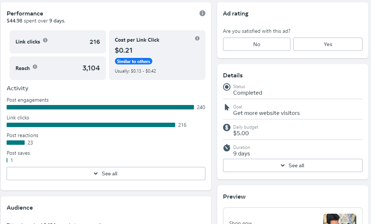Click the Link clicks value 216 card
Viewport: 371px width, 224px height.
58,42
